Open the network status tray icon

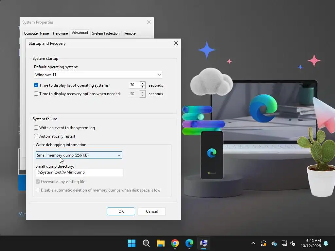coord(284,243)
